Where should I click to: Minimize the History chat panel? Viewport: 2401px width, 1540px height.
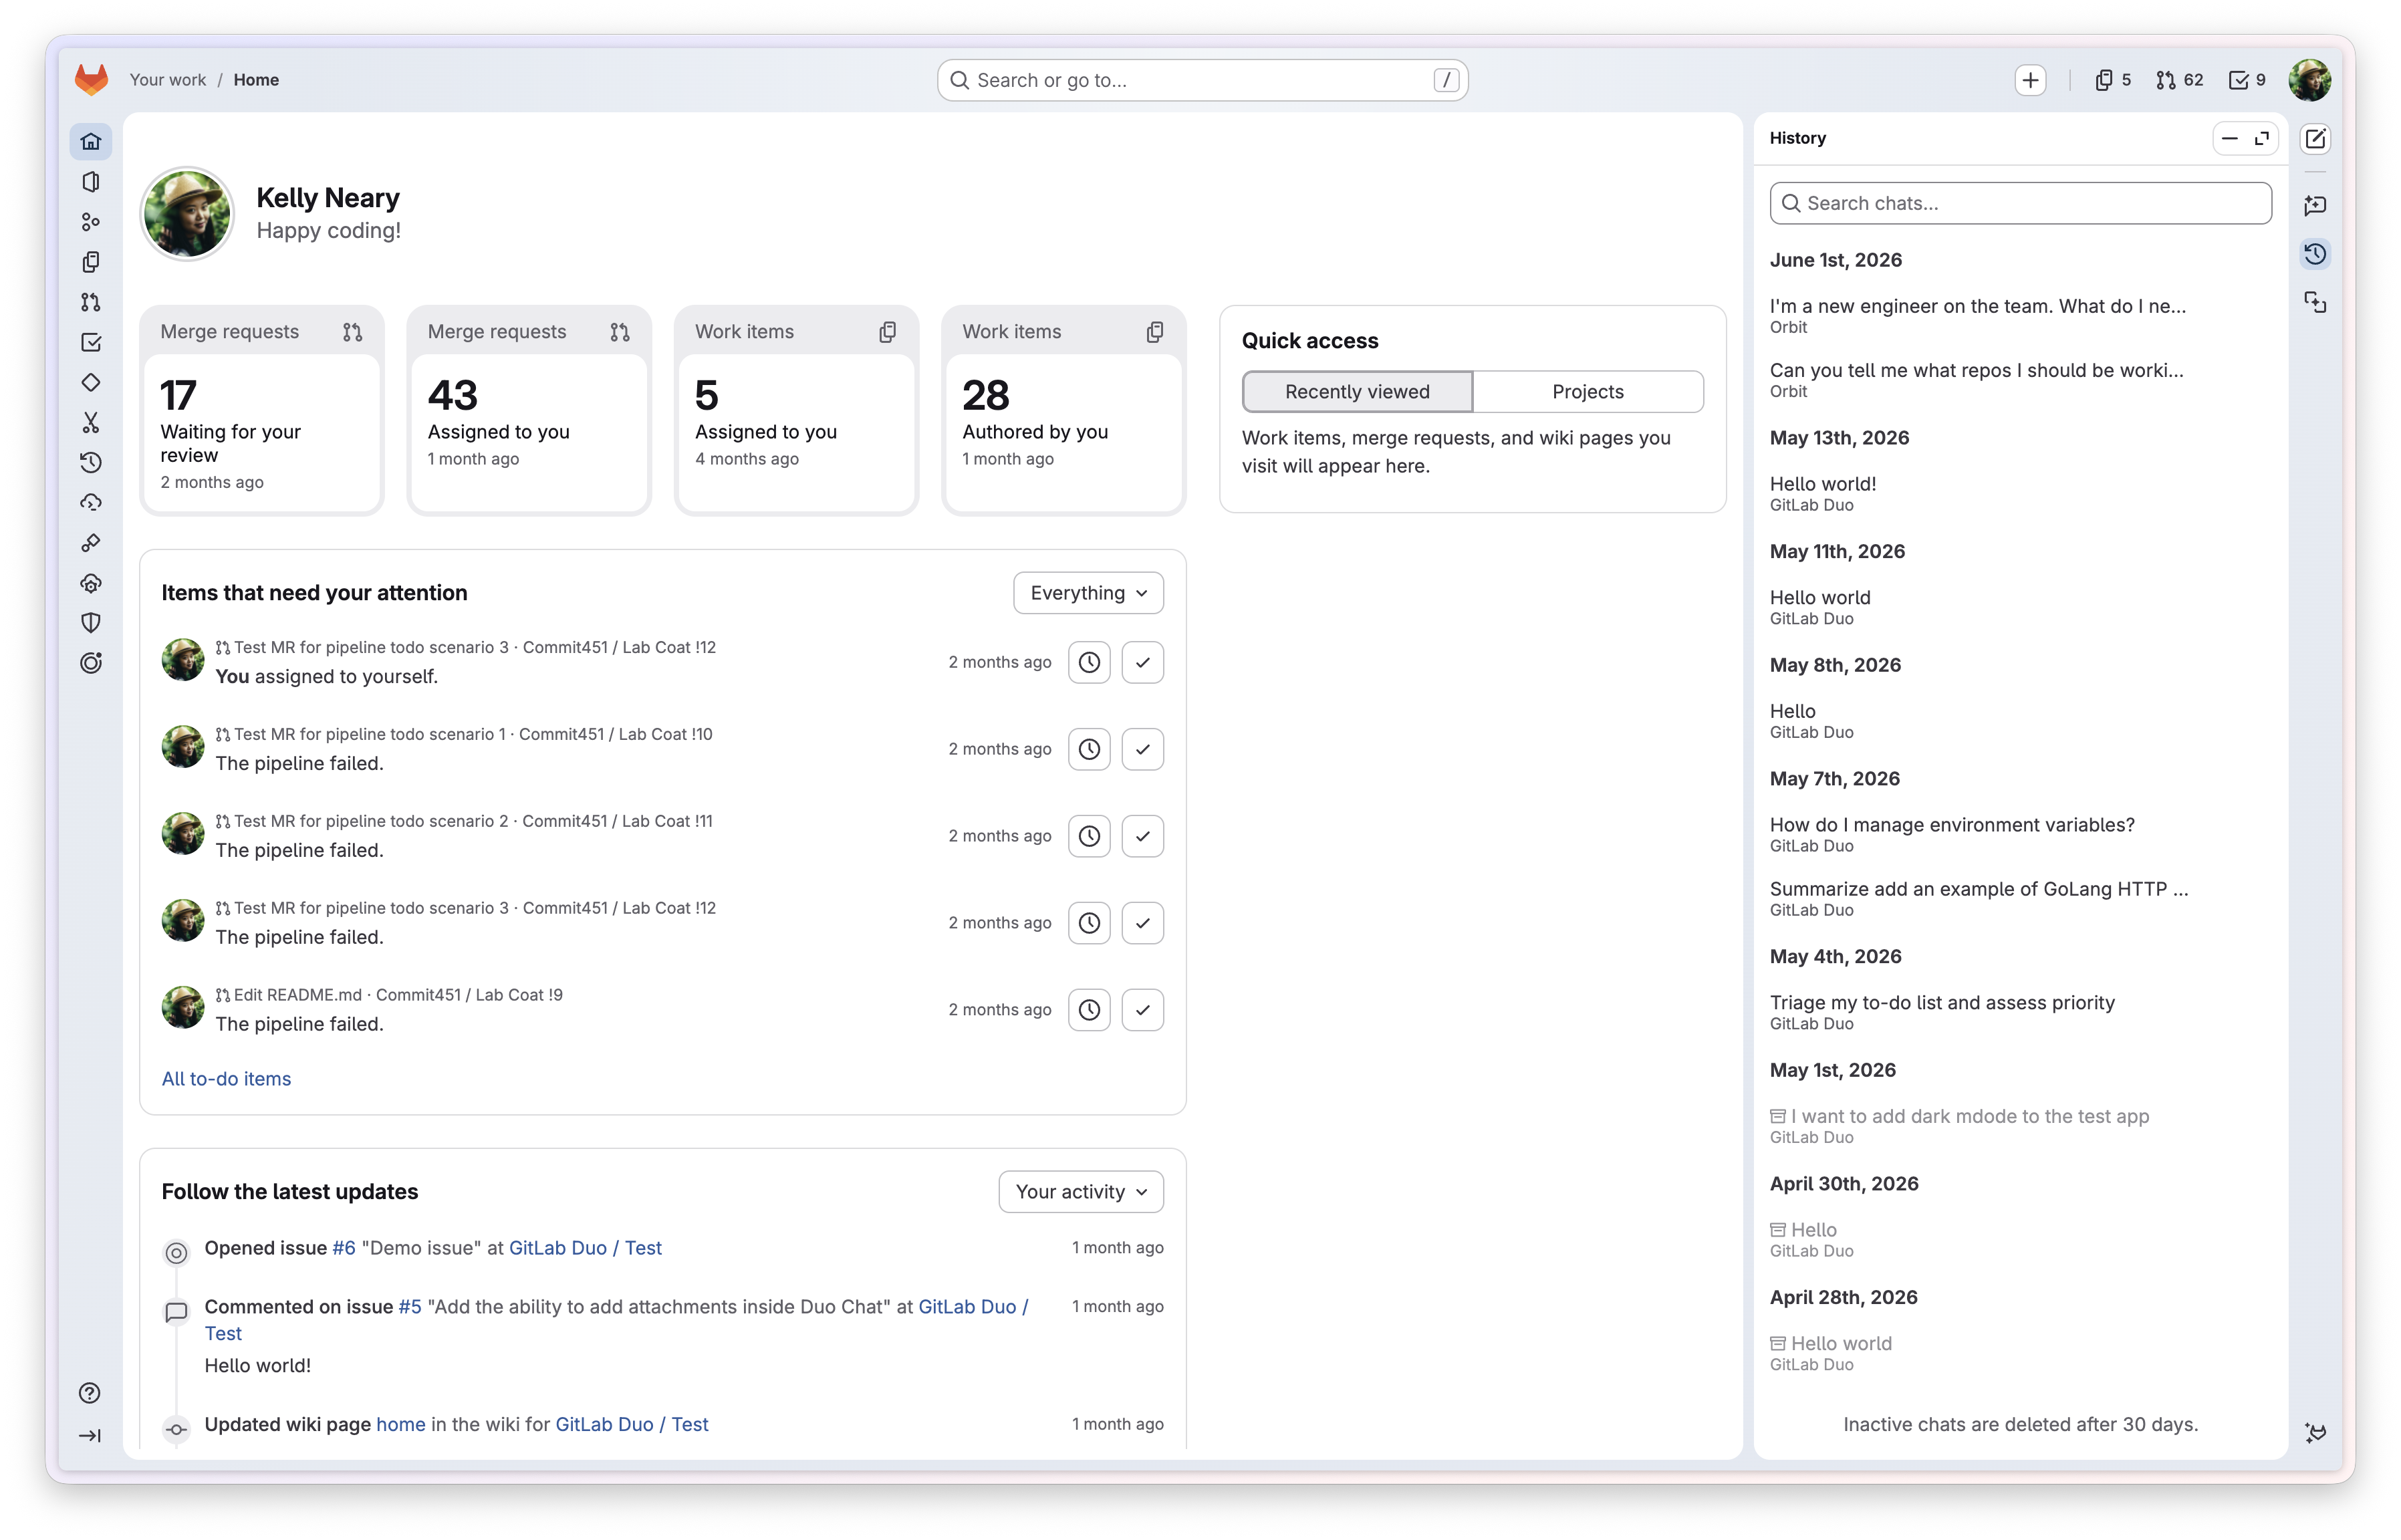click(x=2229, y=138)
